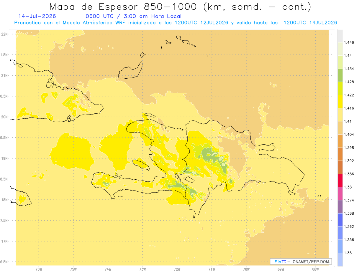Pick the green colorbar segment between 1.428 and 1.434
The image size is (354, 273).
point(340,75)
